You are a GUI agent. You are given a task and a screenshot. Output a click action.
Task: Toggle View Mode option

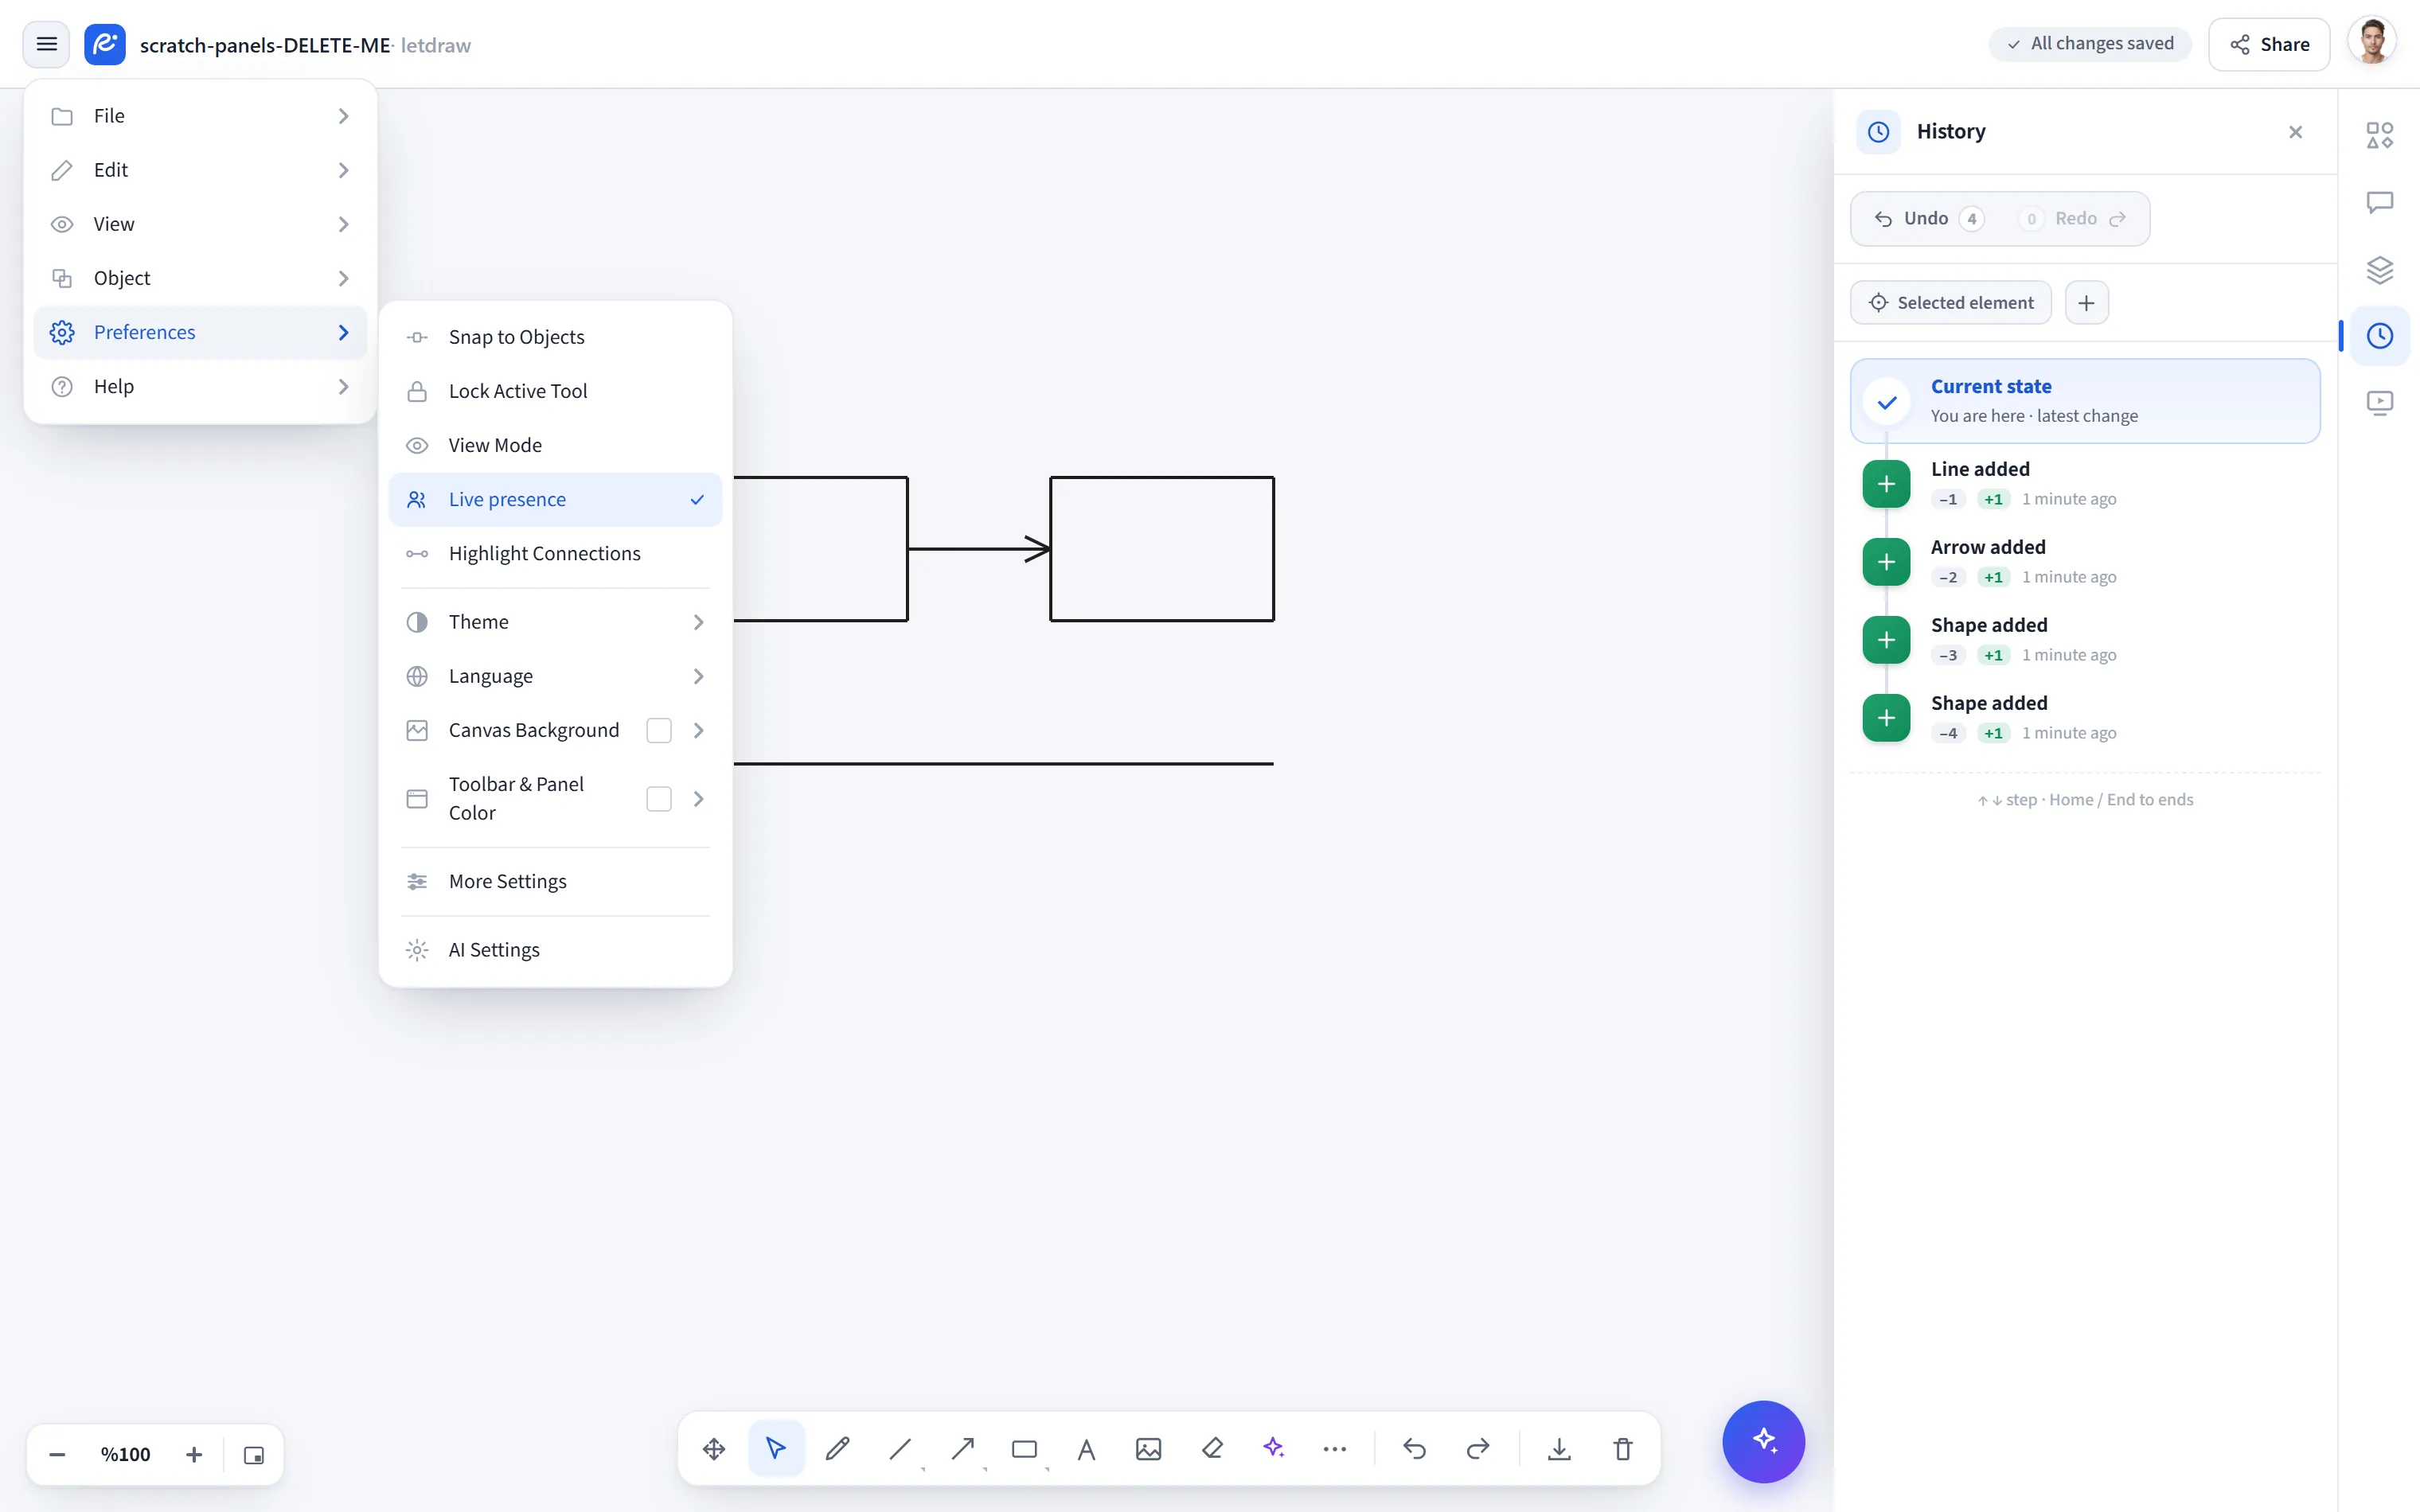[555, 445]
